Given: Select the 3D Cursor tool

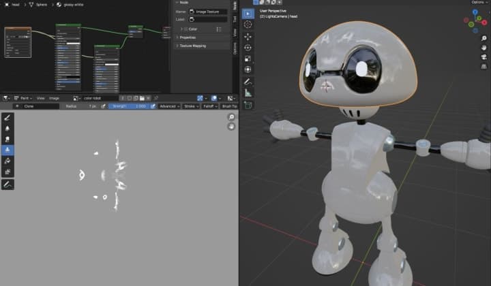Looking at the screenshot, I should [248, 25].
